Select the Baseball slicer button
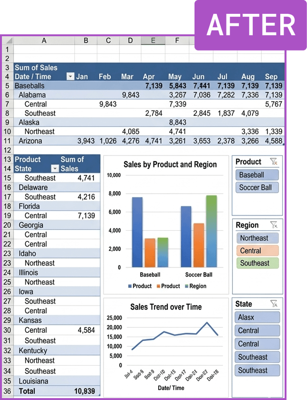This screenshot has height=400, width=307. 257,175
